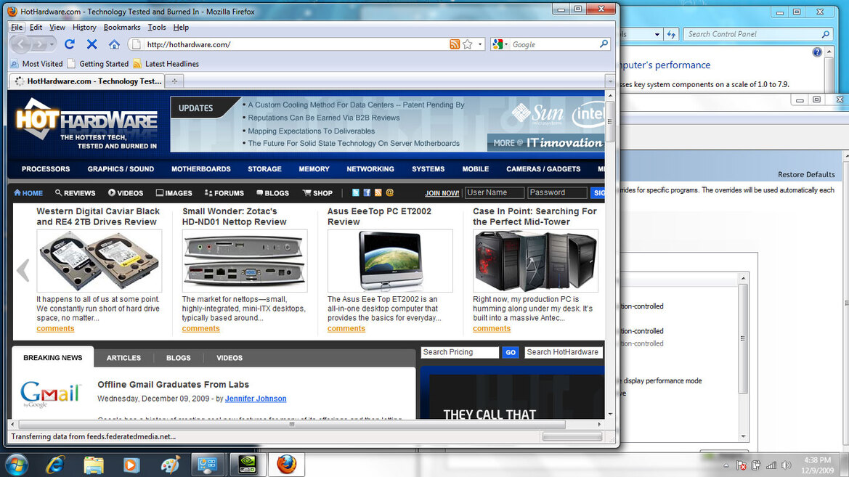Click the User Name field
The image size is (849, 477).
pos(495,192)
